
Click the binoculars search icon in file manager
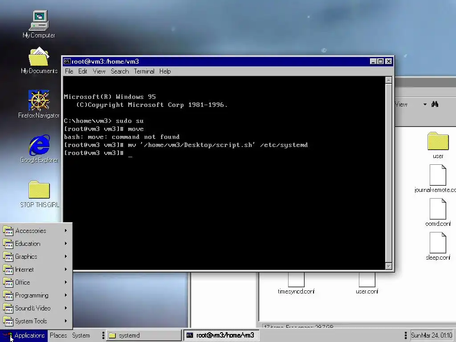tap(435, 104)
